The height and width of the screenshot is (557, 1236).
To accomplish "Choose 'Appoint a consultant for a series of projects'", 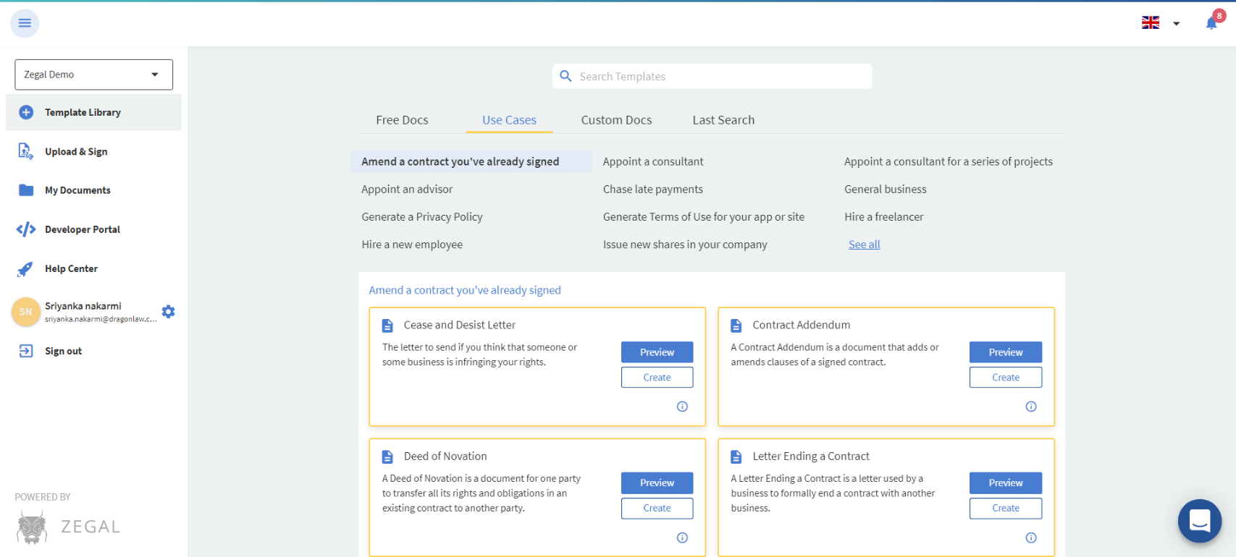I will [x=948, y=161].
